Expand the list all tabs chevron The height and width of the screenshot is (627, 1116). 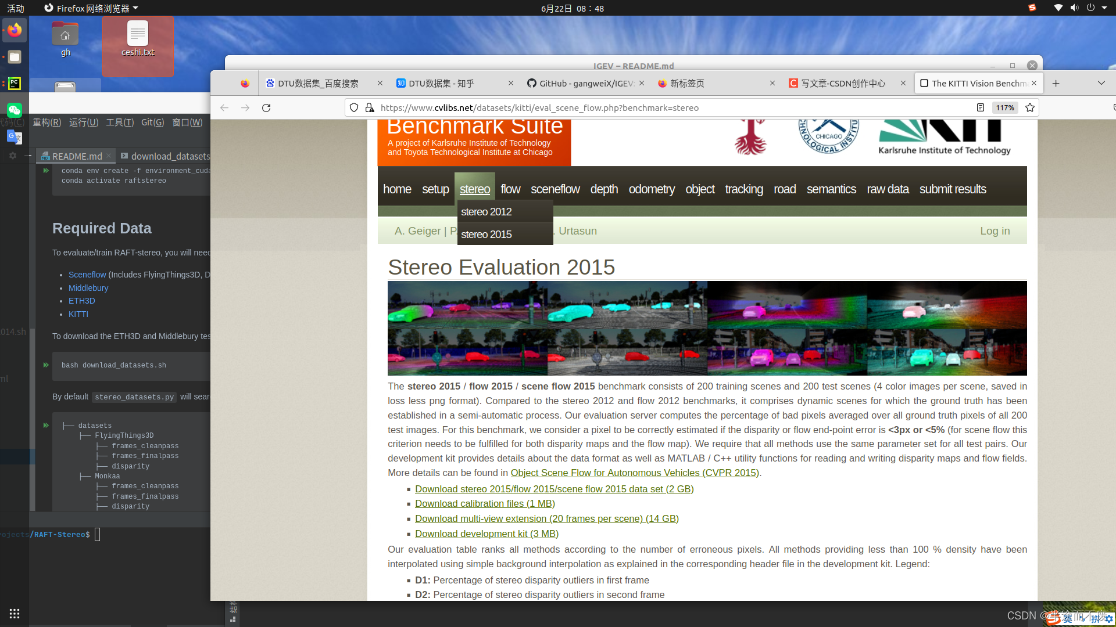1101,84
